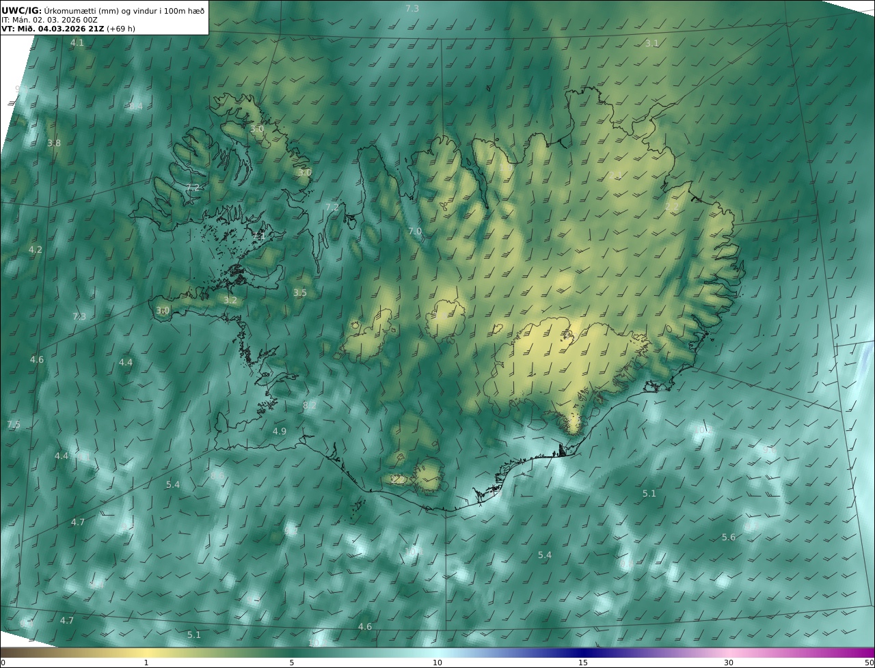Viewport: 875px width, 668px height.
Task: Click the color scale tick label "30"
Action: (x=729, y=663)
